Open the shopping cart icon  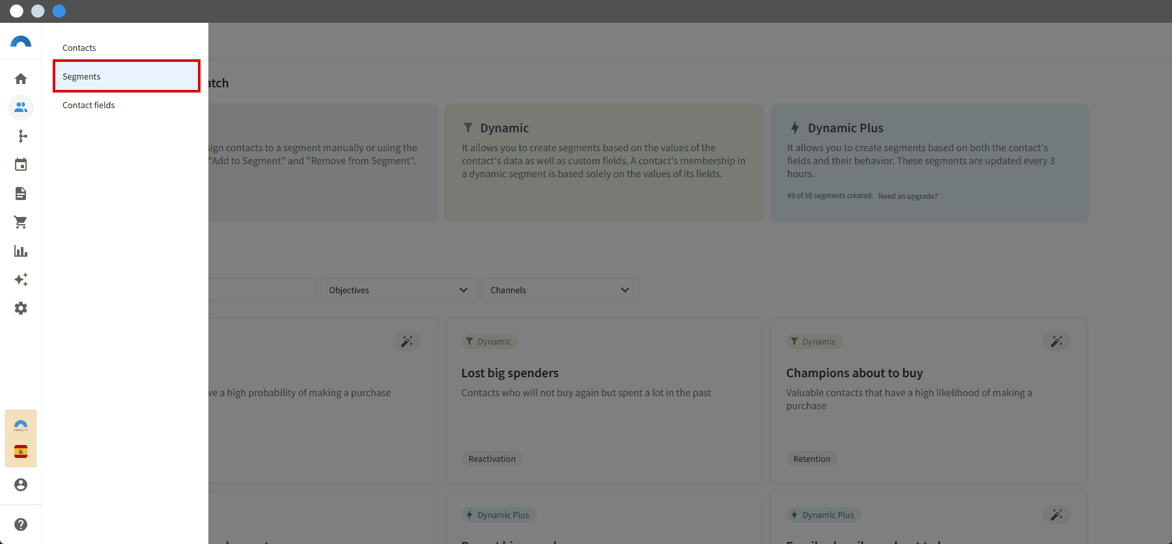[x=21, y=222]
